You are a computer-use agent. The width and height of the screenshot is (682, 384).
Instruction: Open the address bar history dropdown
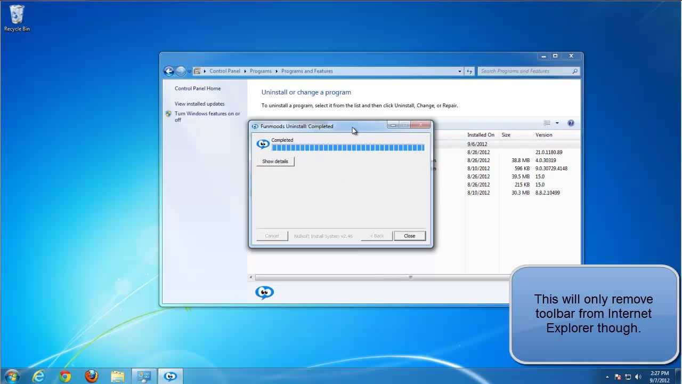[x=460, y=71]
